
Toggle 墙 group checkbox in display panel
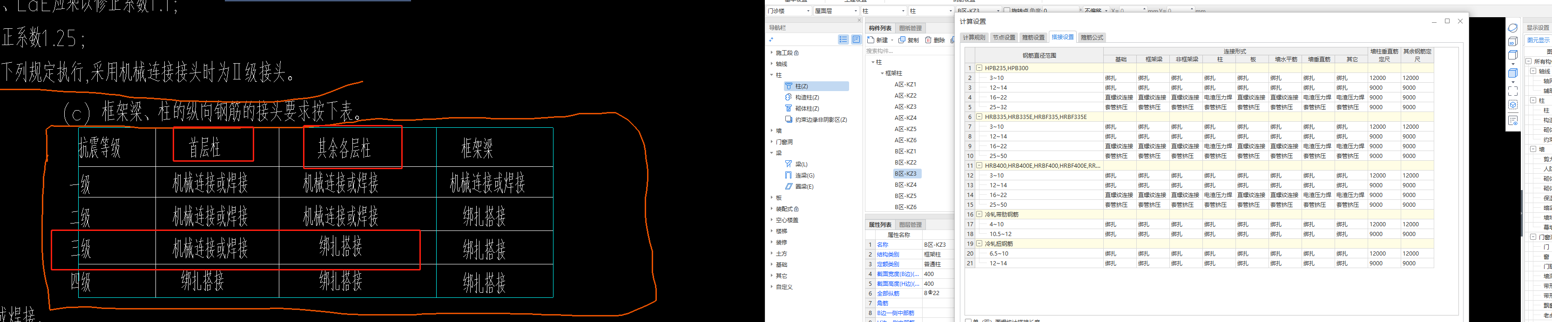coord(1533,149)
